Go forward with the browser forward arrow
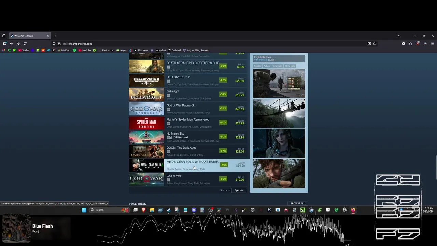This screenshot has height=246, width=437. (18, 44)
